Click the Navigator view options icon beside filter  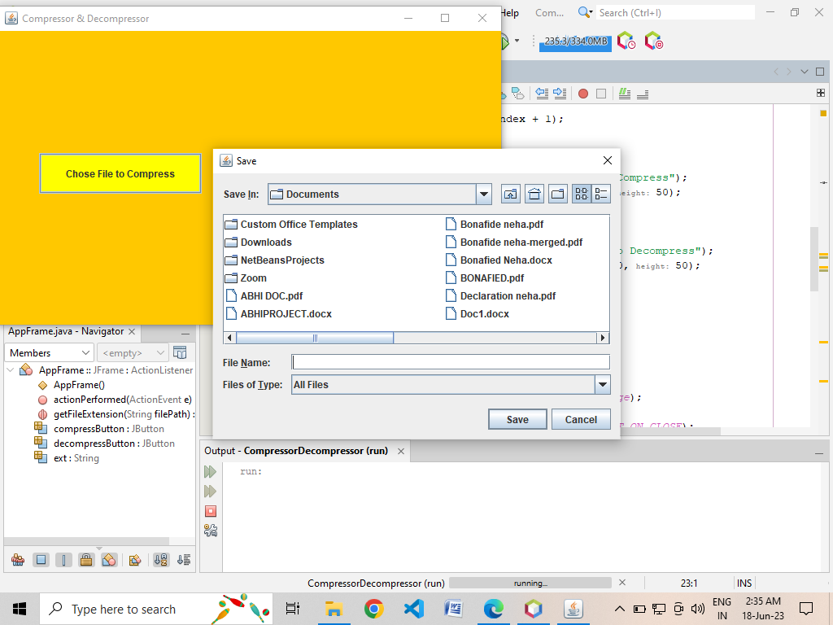(x=180, y=353)
